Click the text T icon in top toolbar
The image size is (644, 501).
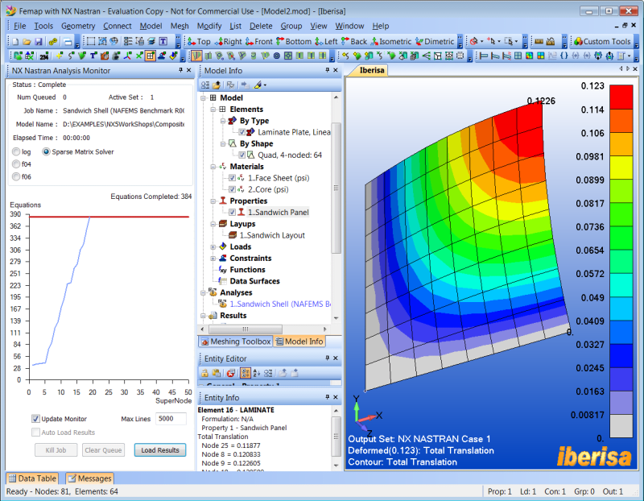coord(163,42)
